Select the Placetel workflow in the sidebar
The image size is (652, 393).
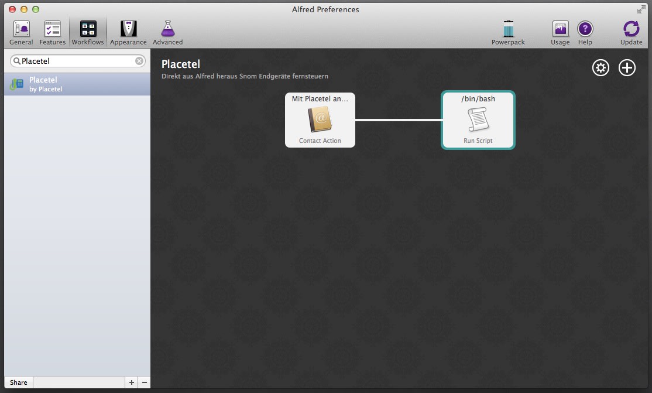pos(77,84)
